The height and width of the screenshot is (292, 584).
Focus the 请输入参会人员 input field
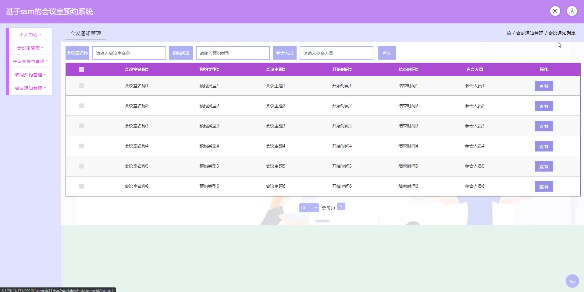[337, 53]
